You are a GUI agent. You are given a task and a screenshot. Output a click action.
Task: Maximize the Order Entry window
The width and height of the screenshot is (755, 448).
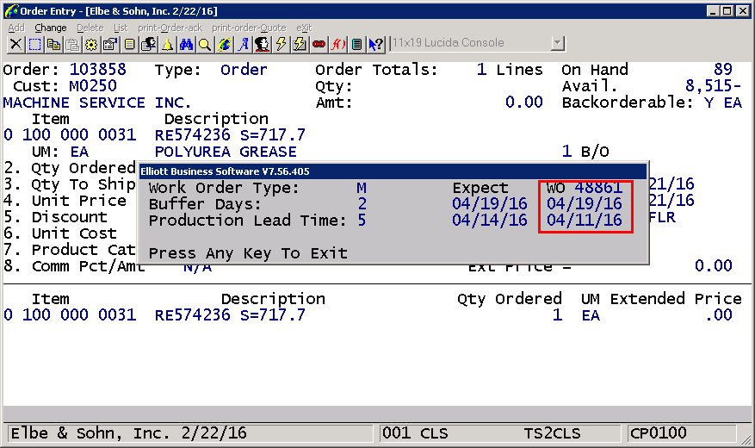click(727, 10)
